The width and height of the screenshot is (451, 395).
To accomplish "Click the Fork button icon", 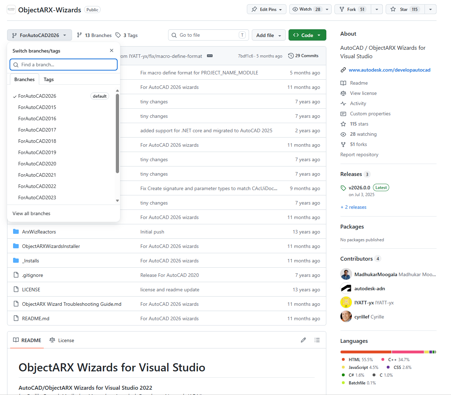I will [342, 10].
